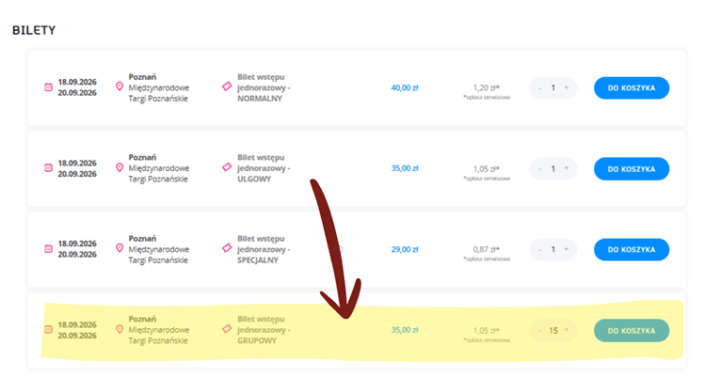Increase quantity for GRUPOWY ticket
The image size is (704, 392).
click(x=568, y=331)
